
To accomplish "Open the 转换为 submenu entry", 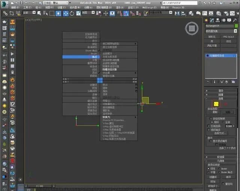I will coord(118,117).
